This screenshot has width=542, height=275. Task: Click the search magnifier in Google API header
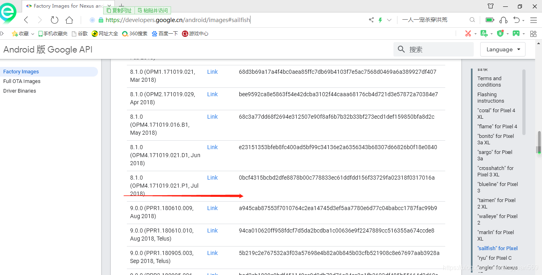(401, 49)
